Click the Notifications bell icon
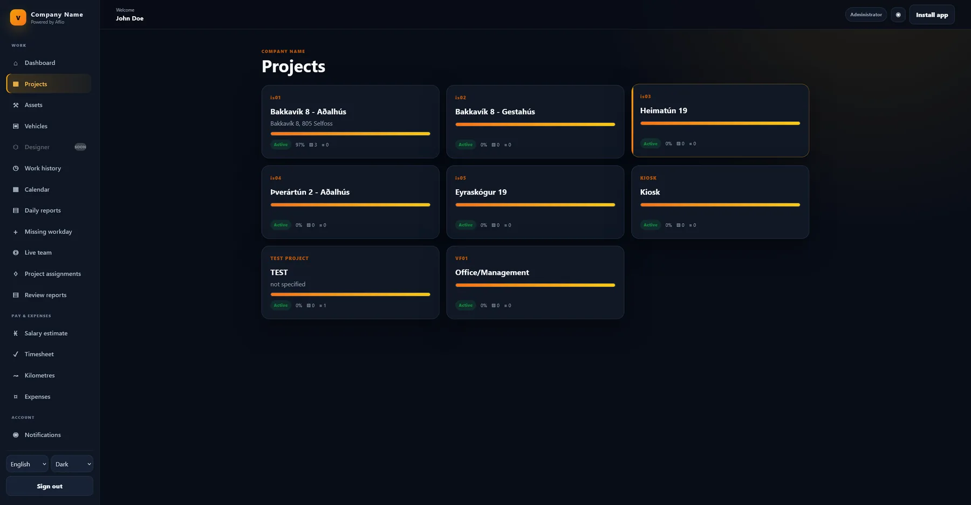Screen dimensions: 971x505 click(16, 435)
